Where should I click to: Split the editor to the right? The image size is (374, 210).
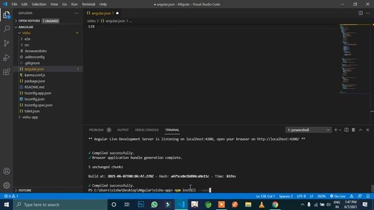coord(361,13)
